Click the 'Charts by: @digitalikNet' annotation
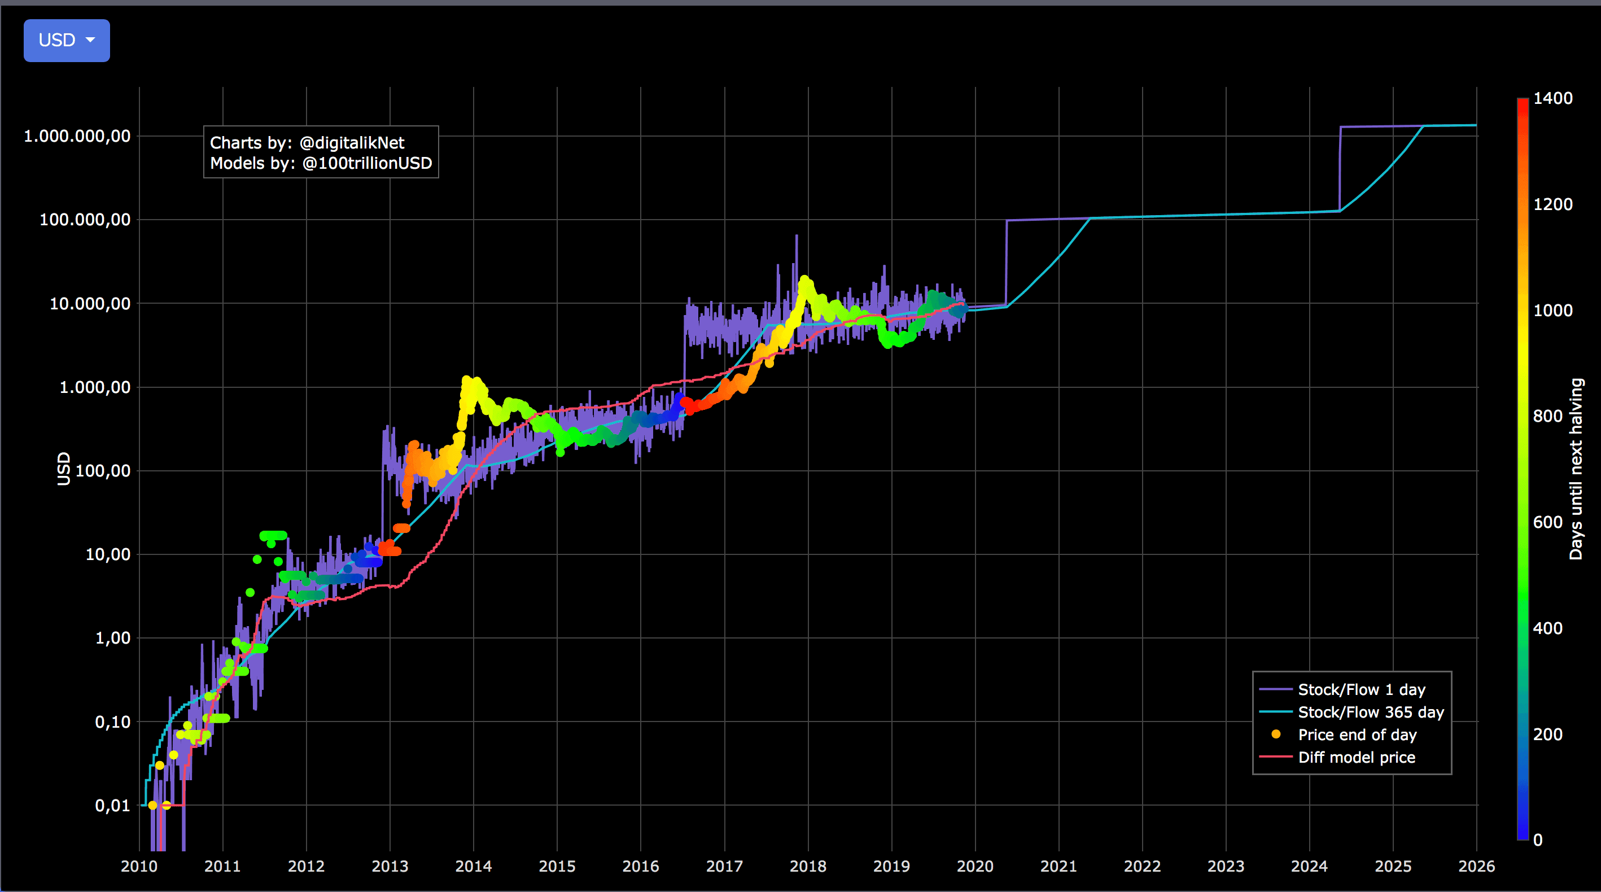The image size is (1601, 892). point(307,143)
